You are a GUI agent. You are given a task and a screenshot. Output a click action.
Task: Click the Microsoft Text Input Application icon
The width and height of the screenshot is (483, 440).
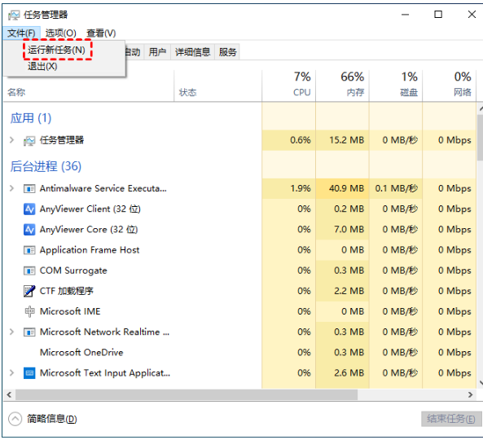(29, 373)
